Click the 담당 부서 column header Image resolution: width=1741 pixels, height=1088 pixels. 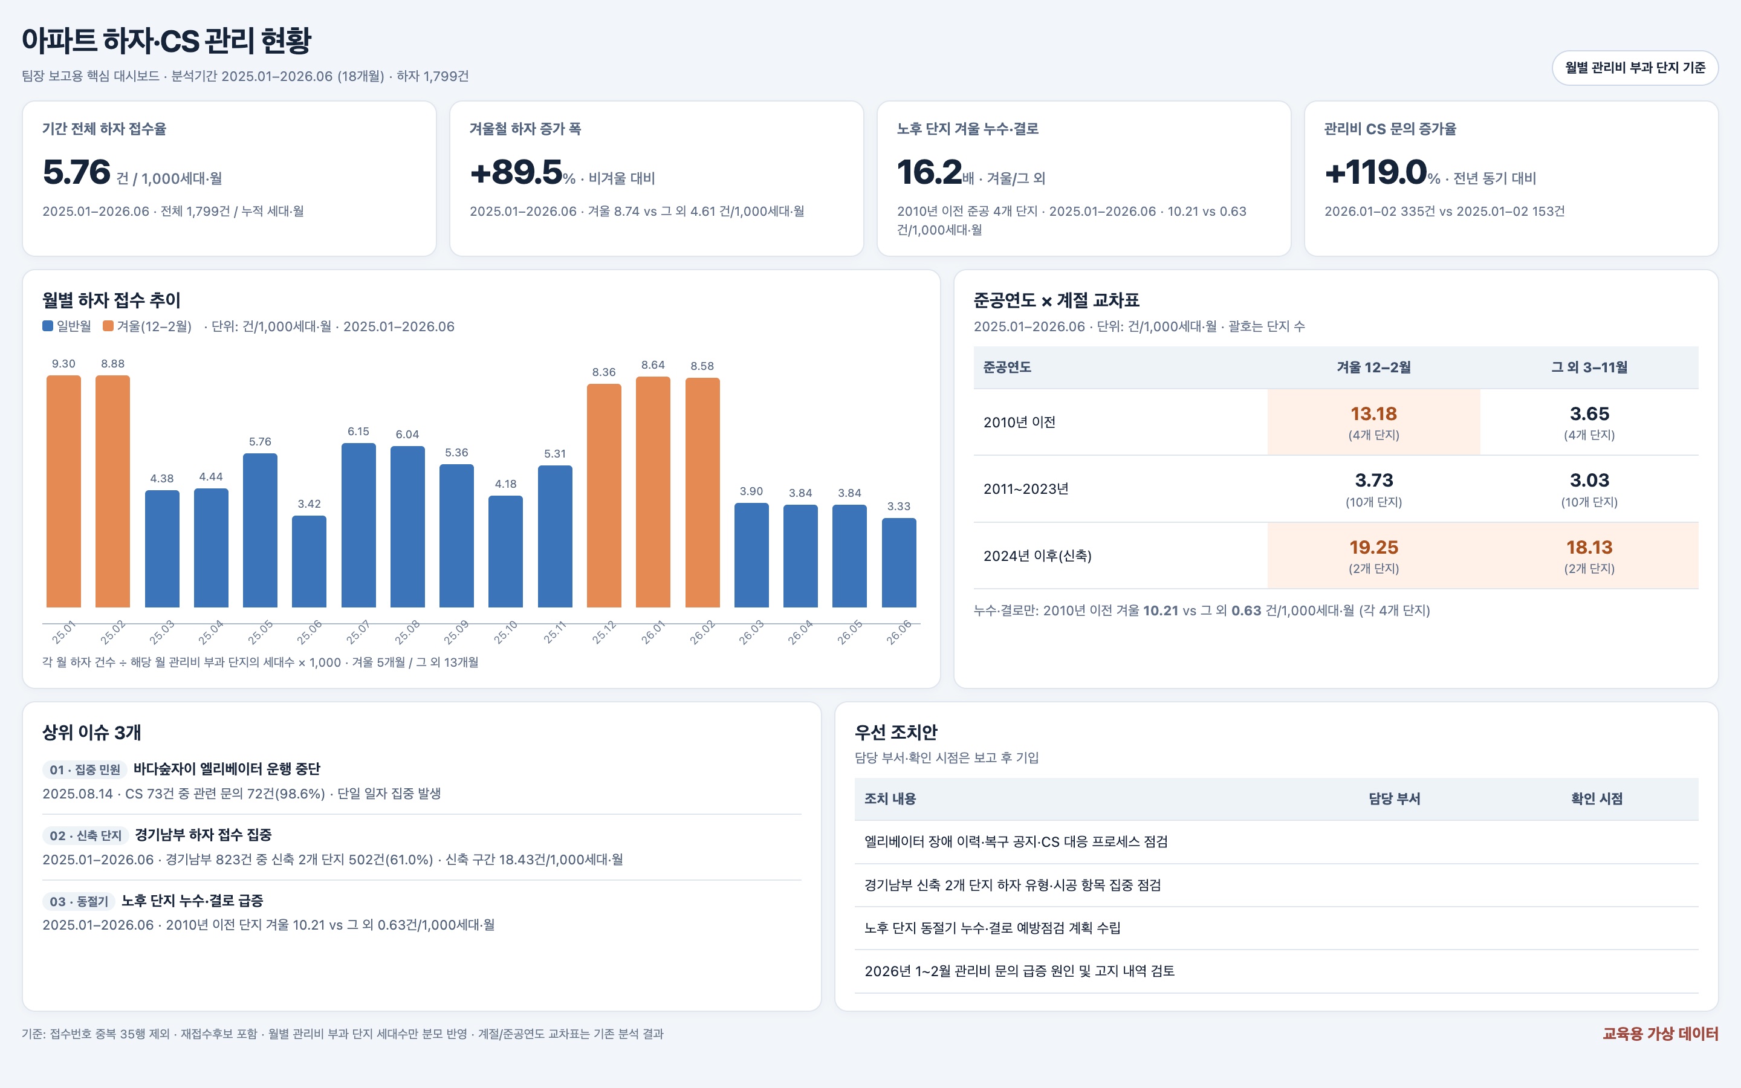point(1394,798)
